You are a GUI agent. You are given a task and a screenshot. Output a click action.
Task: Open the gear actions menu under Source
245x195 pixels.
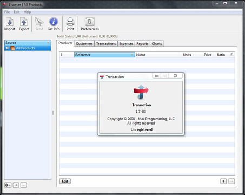point(8,185)
